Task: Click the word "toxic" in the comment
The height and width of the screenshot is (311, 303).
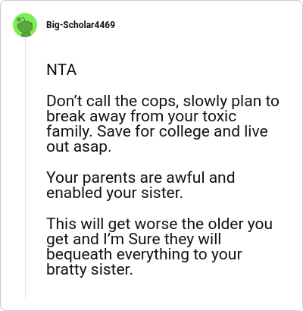Action: [220, 116]
